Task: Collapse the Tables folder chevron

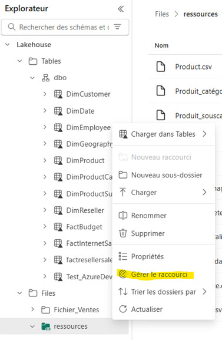Action: tap(20, 61)
